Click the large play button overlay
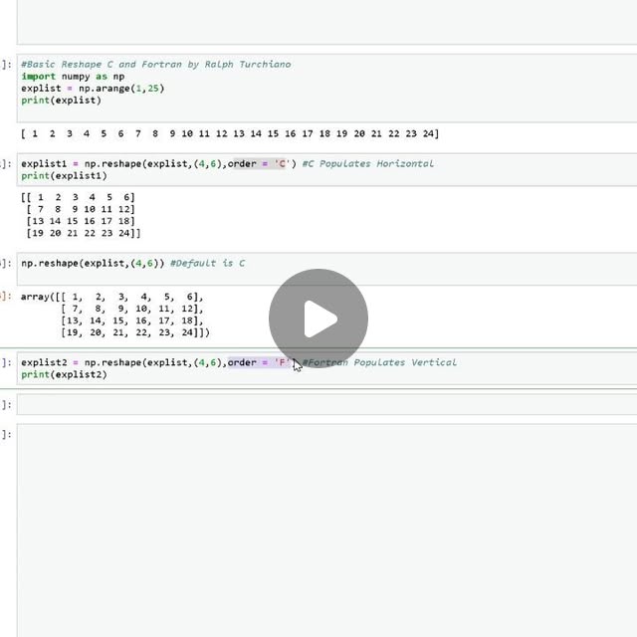The image size is (637, 637). tap(318, 318)
